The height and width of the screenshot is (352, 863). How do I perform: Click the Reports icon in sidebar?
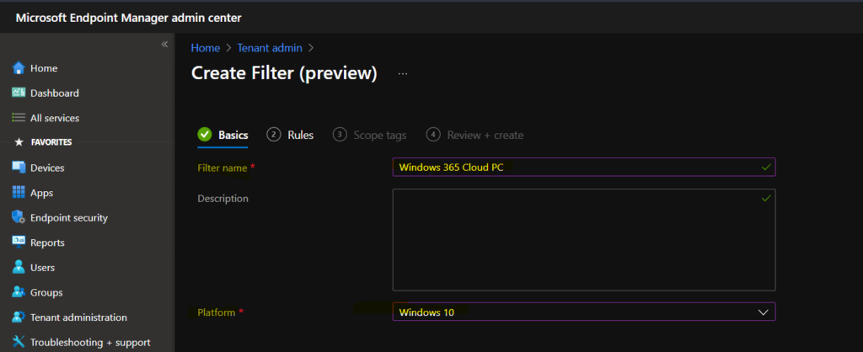point(19,242)
